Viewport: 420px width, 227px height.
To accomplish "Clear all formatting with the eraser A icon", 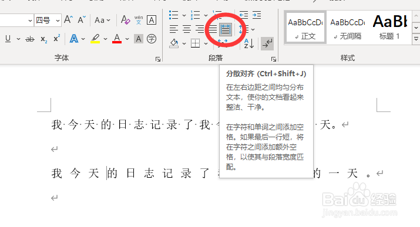I will click(125, 20).
